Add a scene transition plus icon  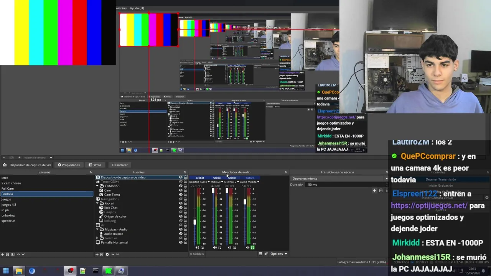coord(375,191)
